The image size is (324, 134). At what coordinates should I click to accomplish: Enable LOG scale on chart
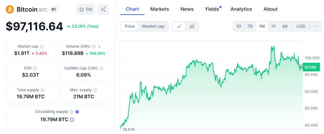point(301,26)
